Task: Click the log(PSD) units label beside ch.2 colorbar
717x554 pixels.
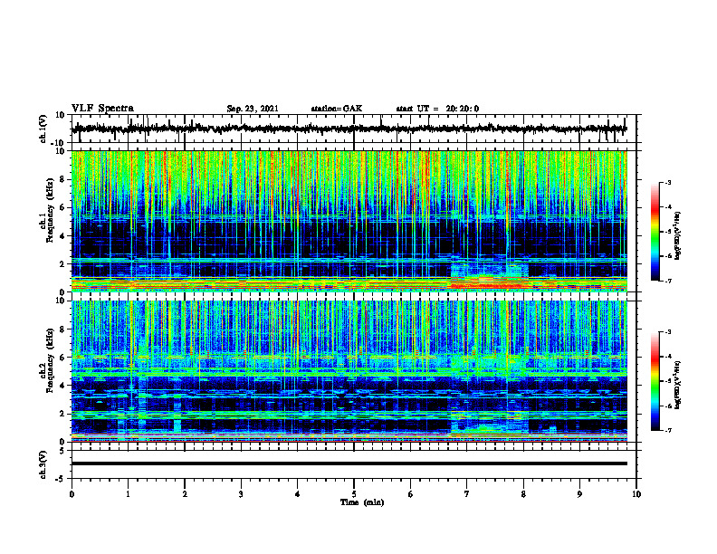Action: [678, 386]
